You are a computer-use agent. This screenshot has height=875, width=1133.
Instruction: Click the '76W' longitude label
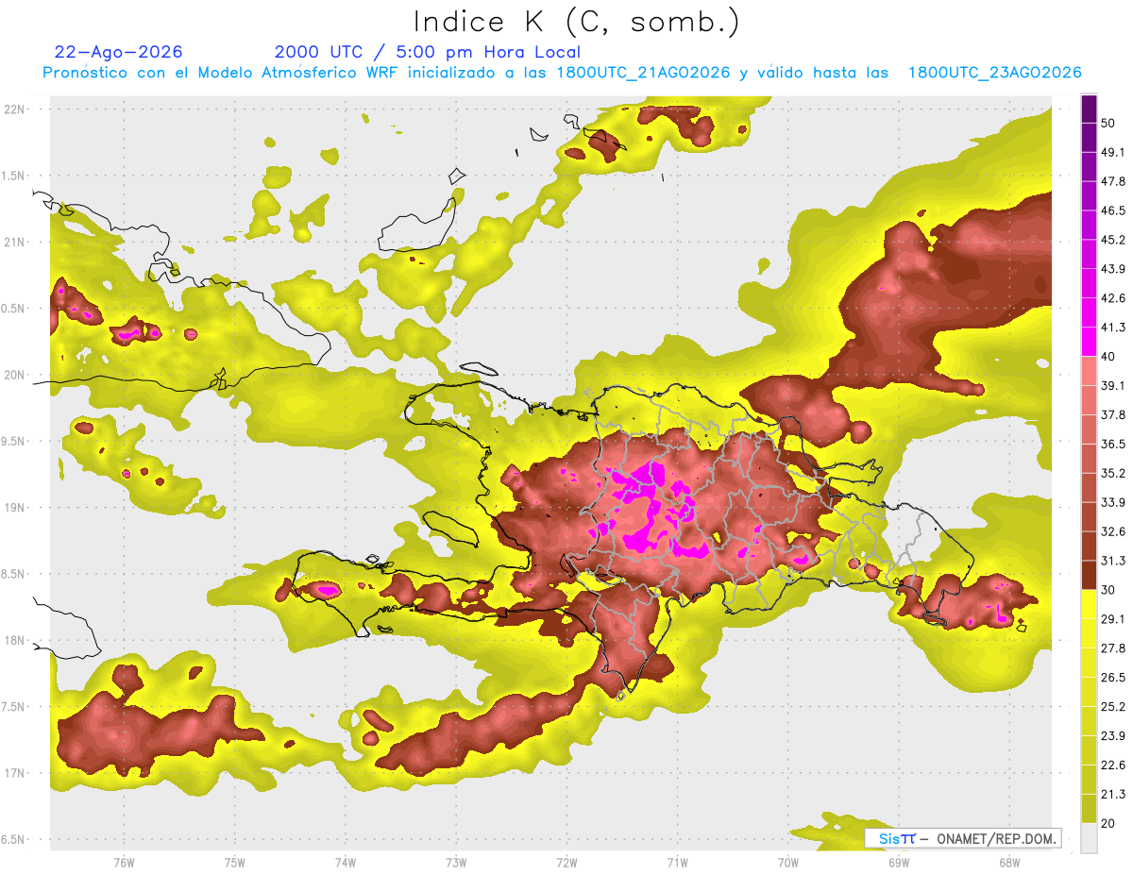124,863
